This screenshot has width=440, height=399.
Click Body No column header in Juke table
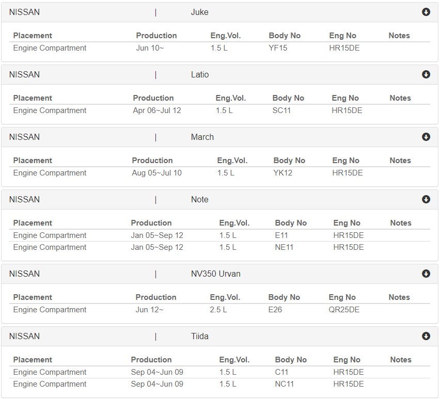[x=285, y=36]
